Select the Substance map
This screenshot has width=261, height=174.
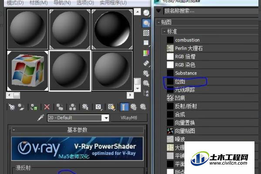213,73
